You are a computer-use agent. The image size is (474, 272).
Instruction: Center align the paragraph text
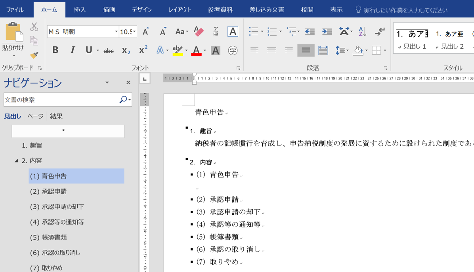click(x=271, y=51)
